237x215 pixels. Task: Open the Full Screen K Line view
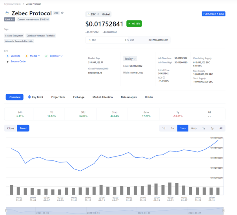(x=213, y=14)
